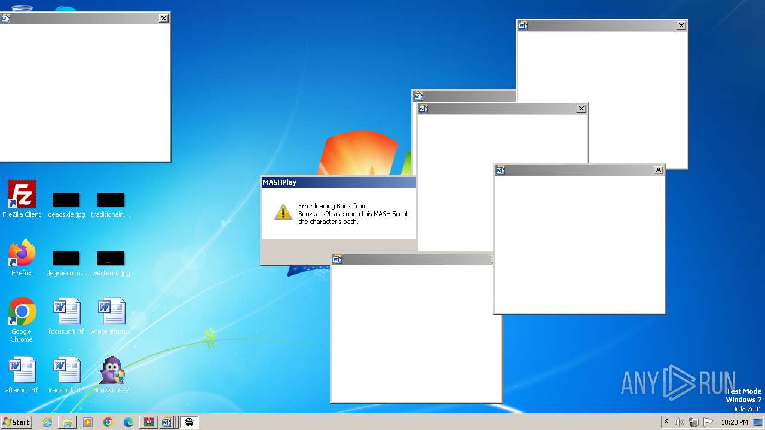Open the network status tray icon
This screenshot has width=765, height=430.
[694, 422]
